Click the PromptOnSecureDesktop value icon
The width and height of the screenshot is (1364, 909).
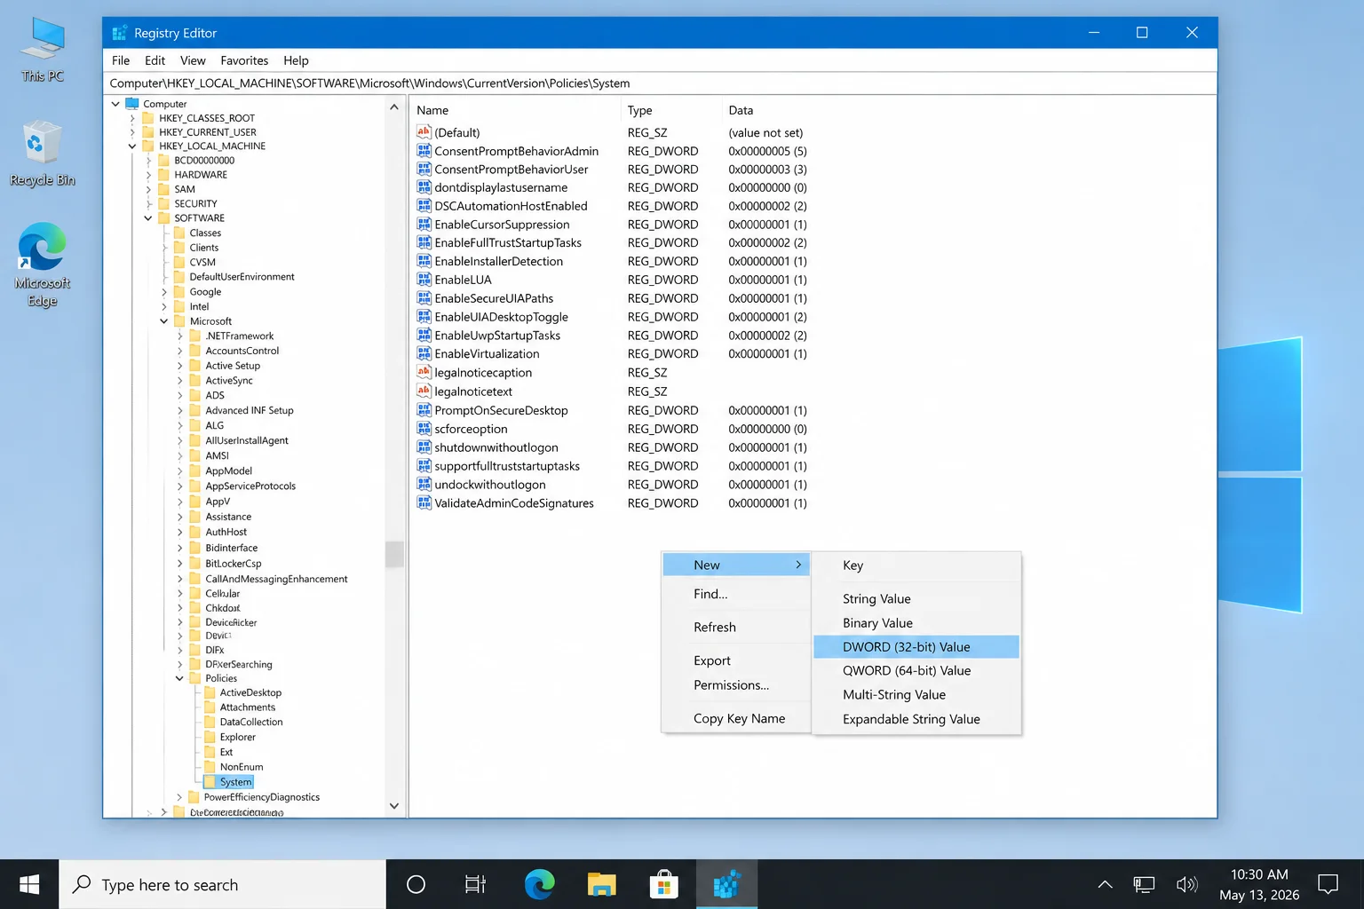click(424, 410)
